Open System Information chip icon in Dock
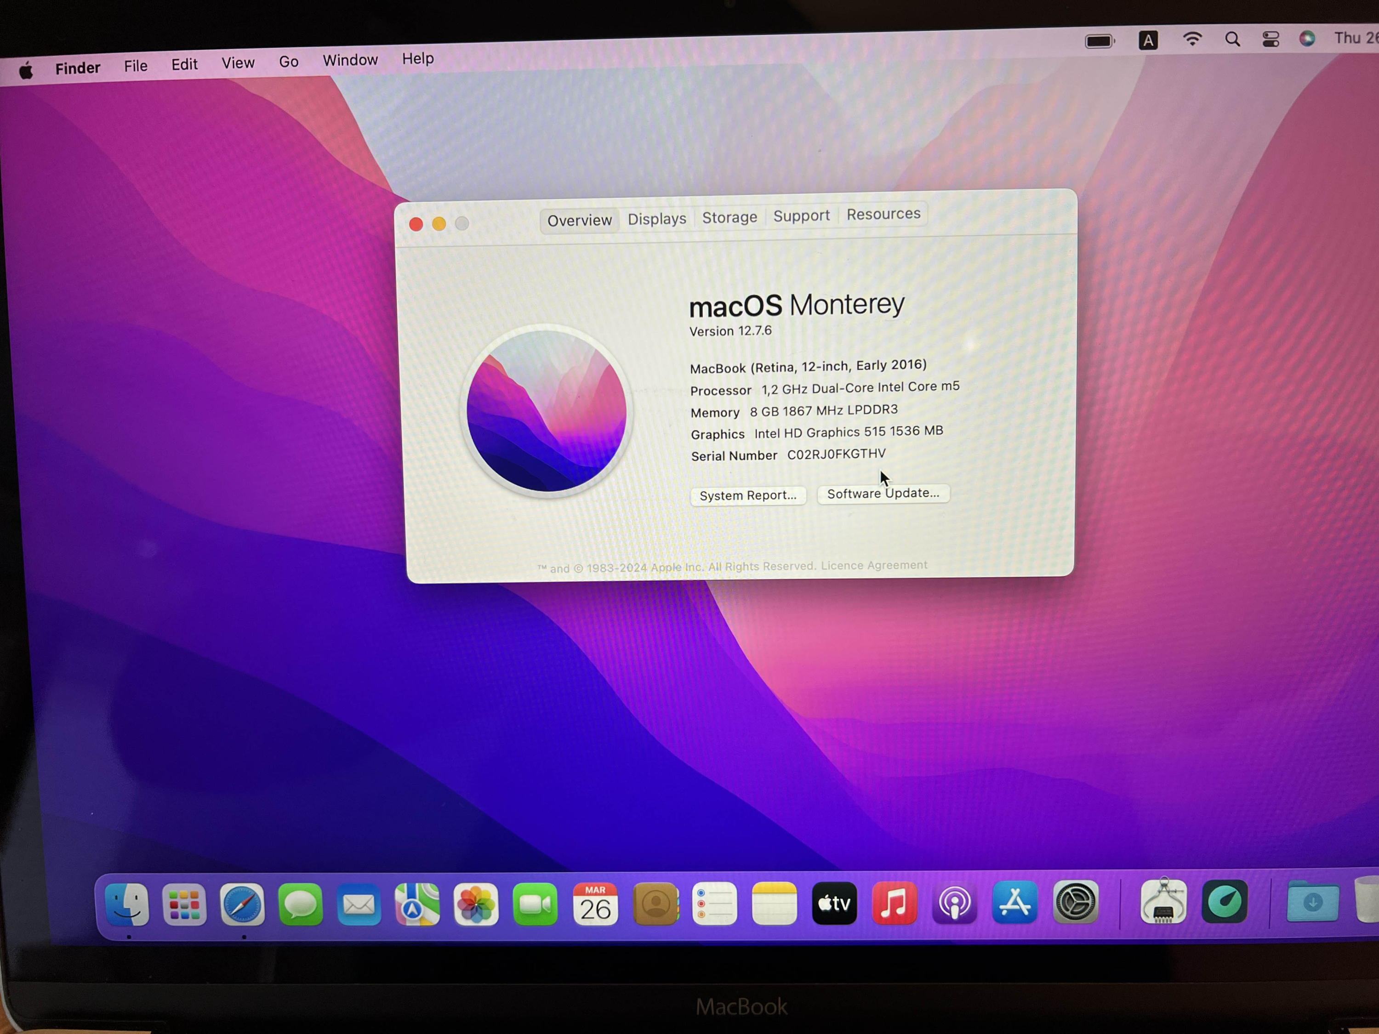The image size is (1379, 1034). tap(1163, 901)
